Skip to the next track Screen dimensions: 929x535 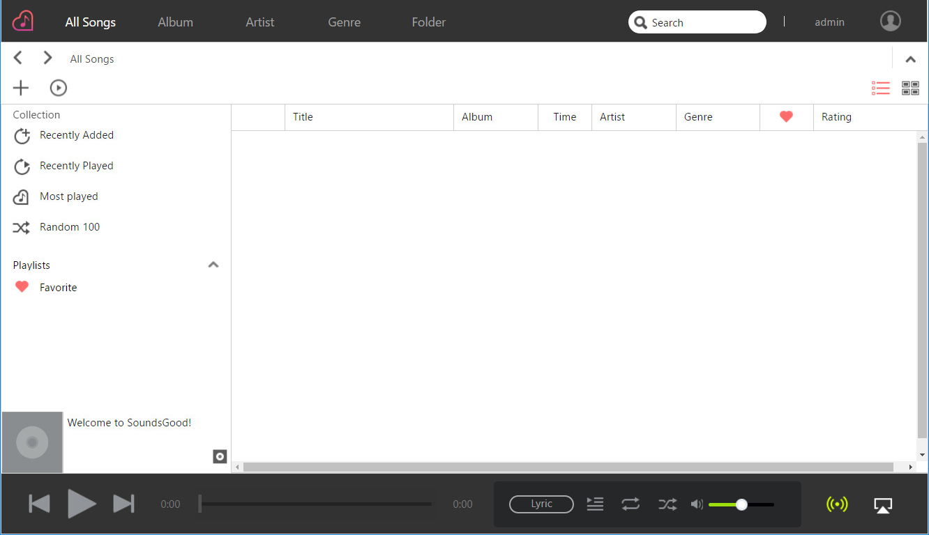[123, 504]
